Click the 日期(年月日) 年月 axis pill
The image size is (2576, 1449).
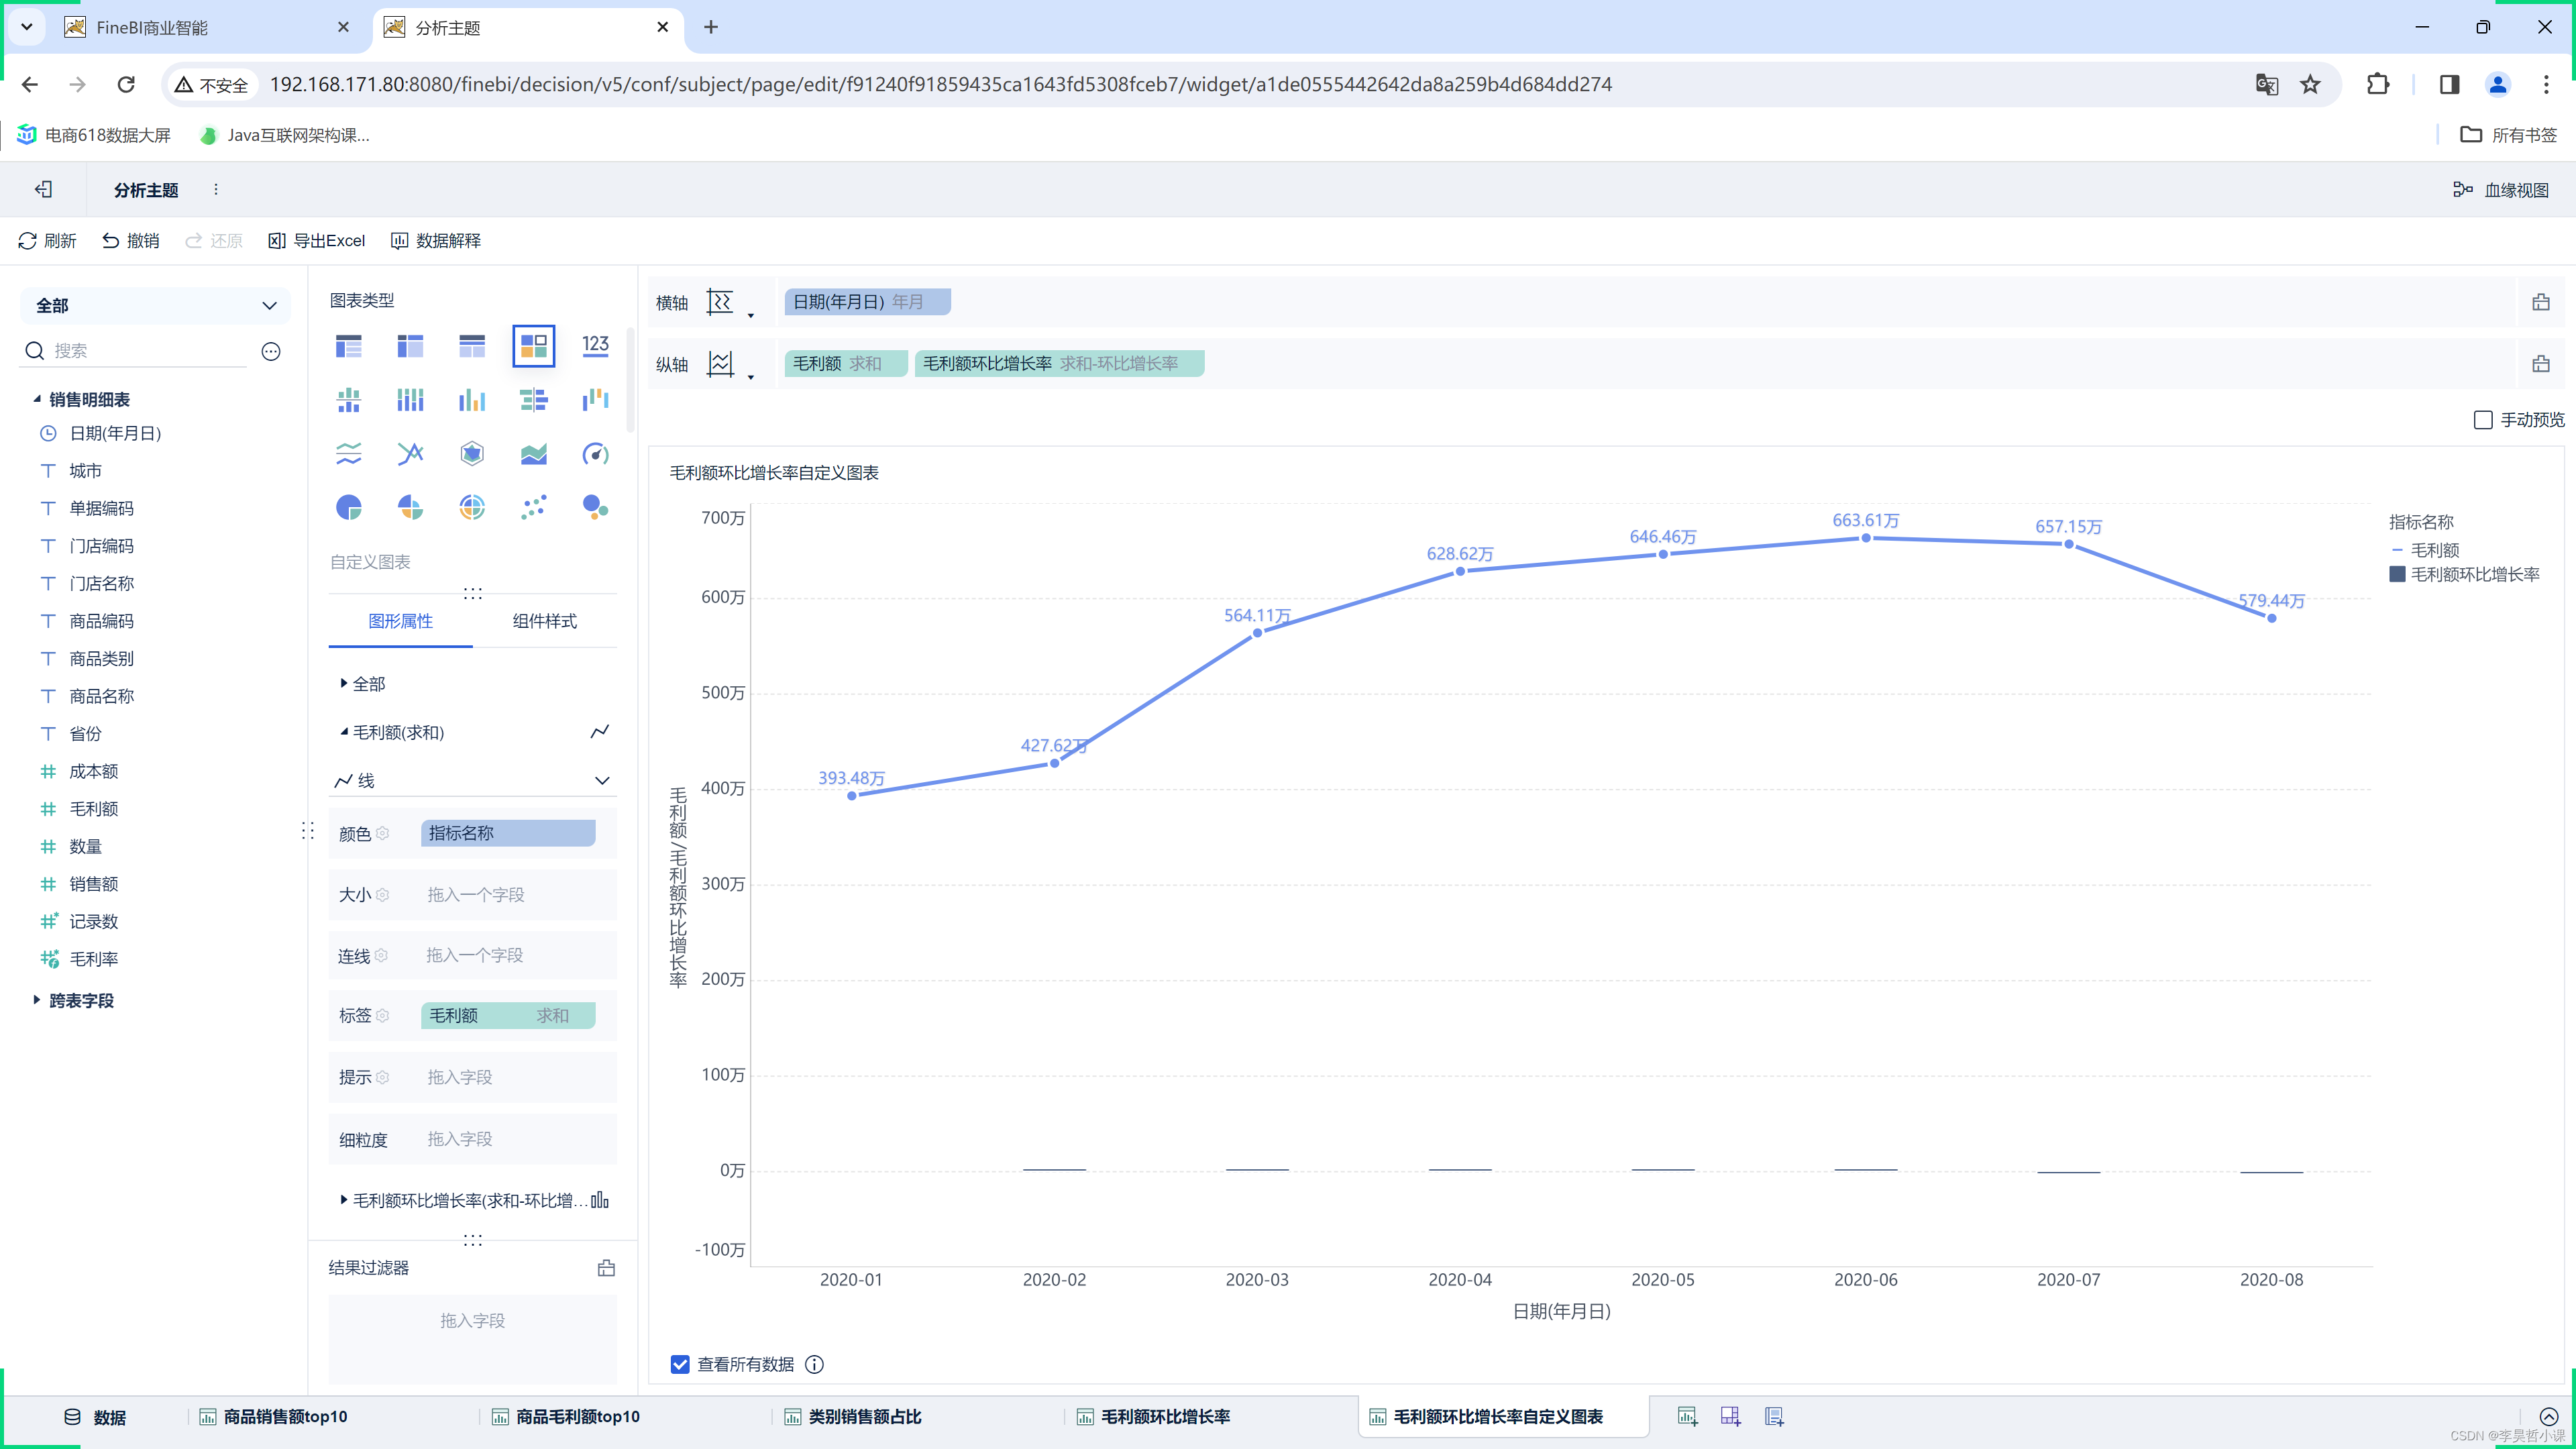point(867,302)
